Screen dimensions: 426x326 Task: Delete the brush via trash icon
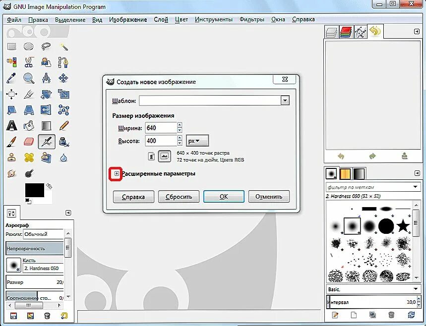tap(391, 315)
